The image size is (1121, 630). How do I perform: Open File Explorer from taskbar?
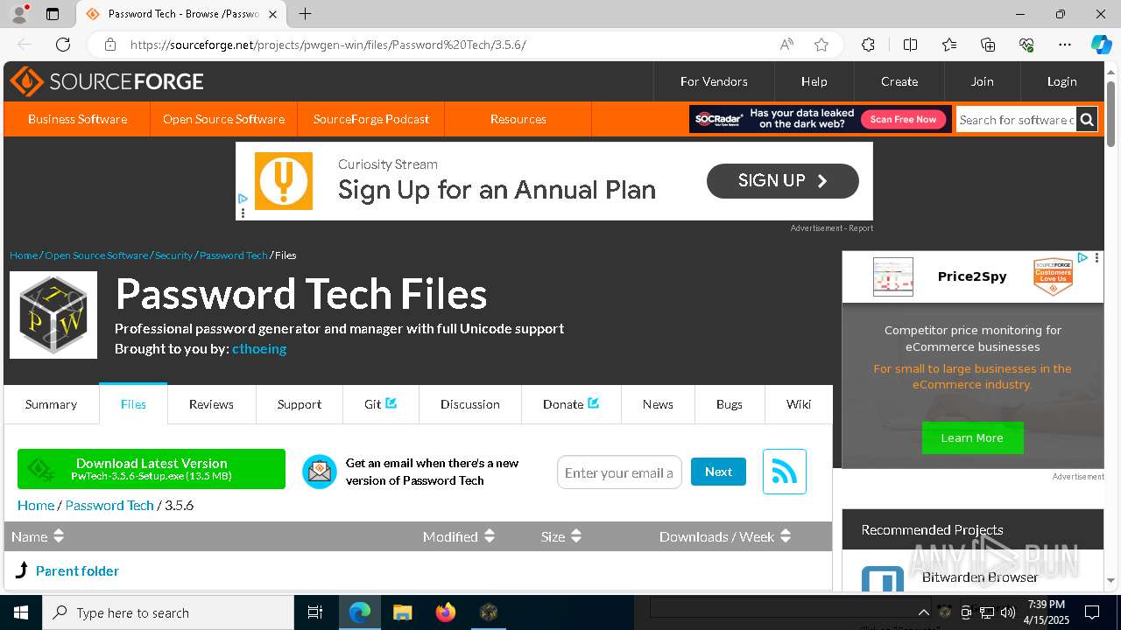[x=402, y=612]
